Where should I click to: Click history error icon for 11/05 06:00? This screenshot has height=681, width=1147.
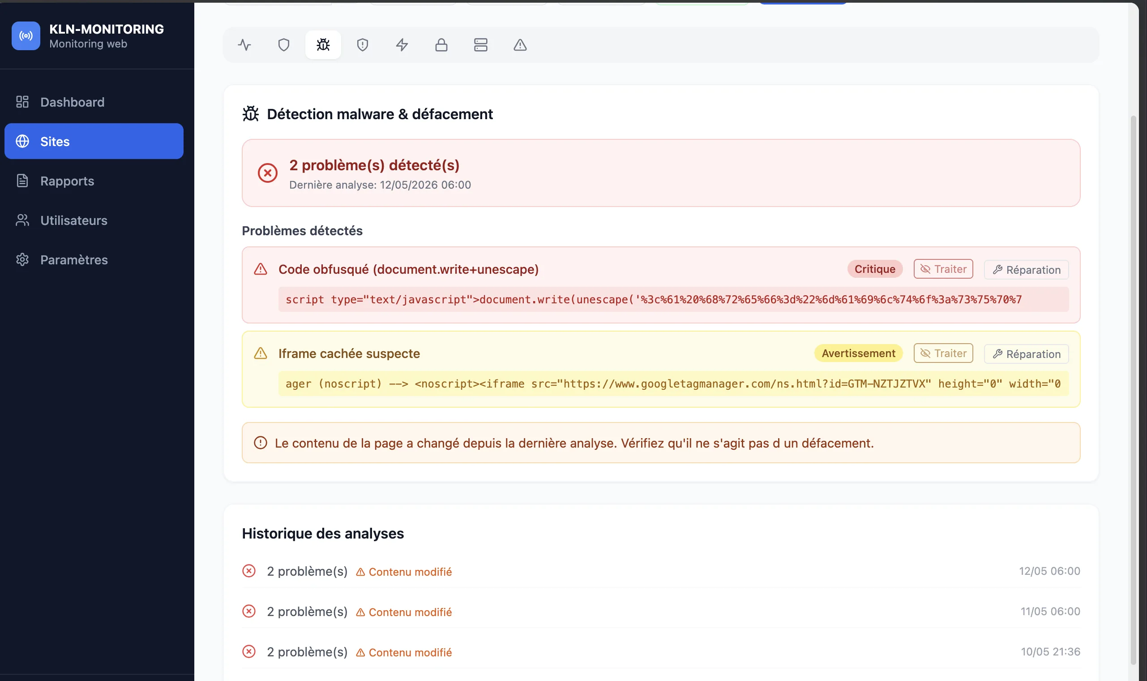[249, 611]
